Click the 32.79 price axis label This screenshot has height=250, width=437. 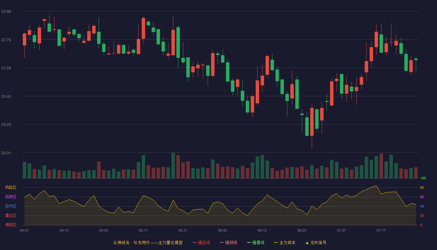[x=6, y=40]
